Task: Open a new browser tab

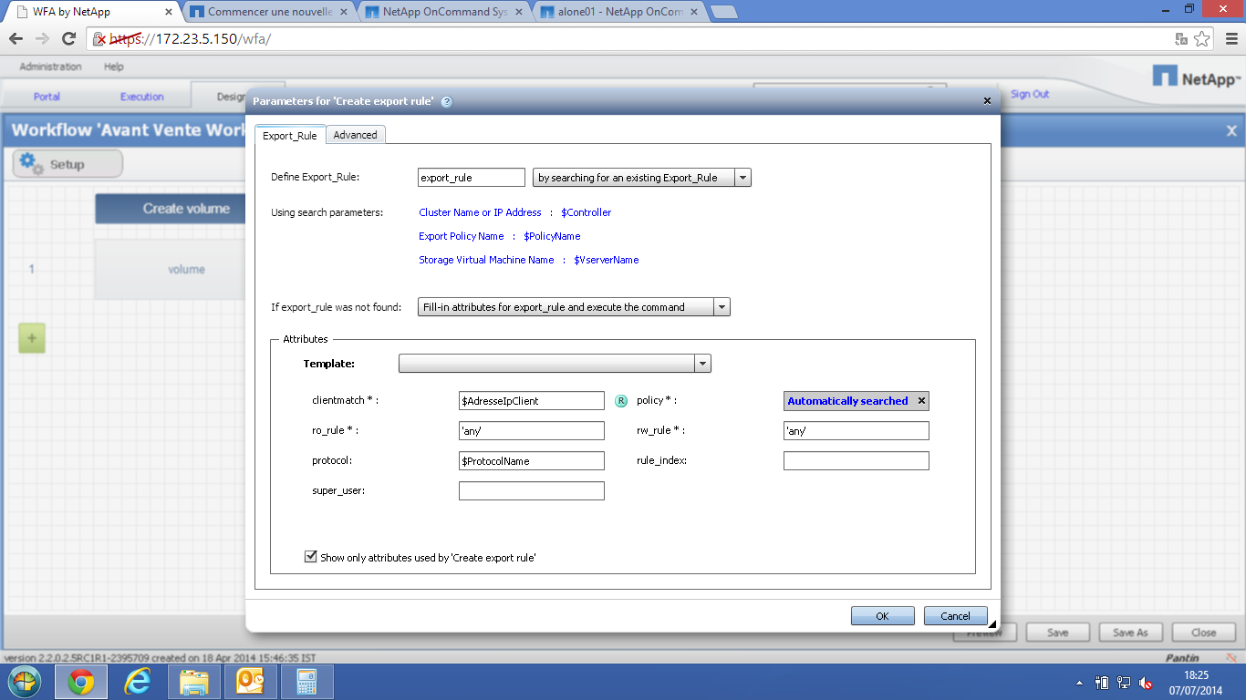Action: (723, 12)
